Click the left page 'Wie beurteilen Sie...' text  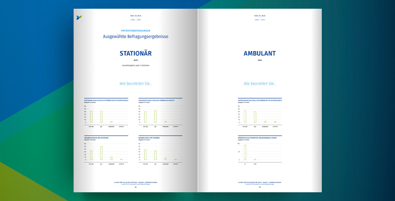coord(136,83)
